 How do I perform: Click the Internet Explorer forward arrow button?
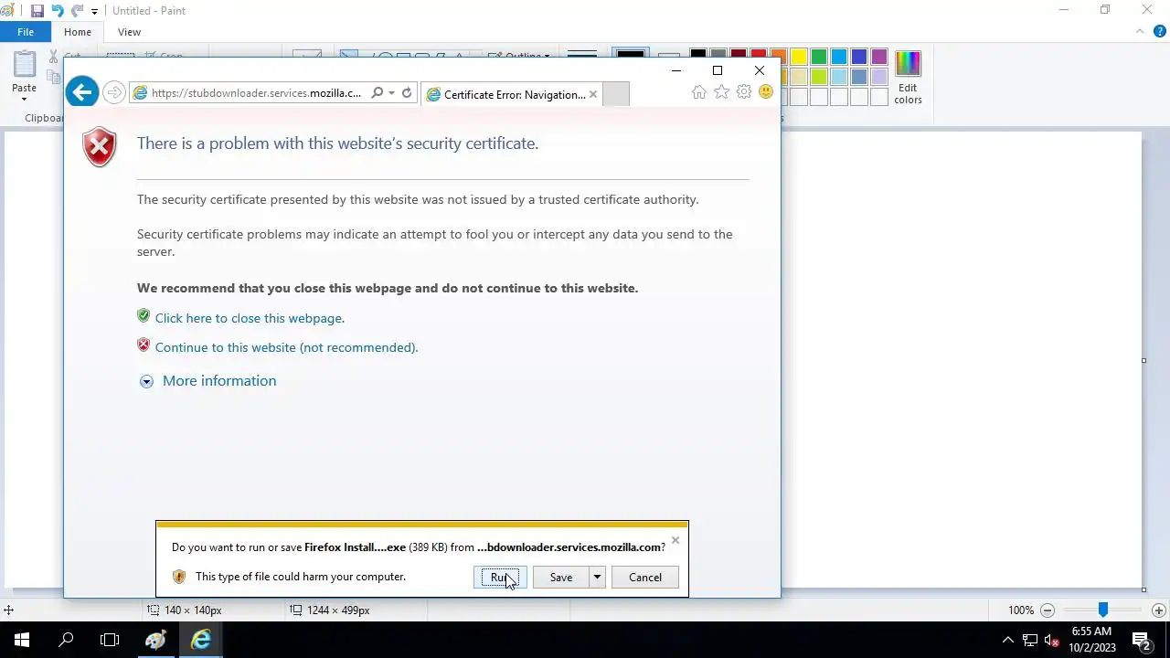[113, 92]
